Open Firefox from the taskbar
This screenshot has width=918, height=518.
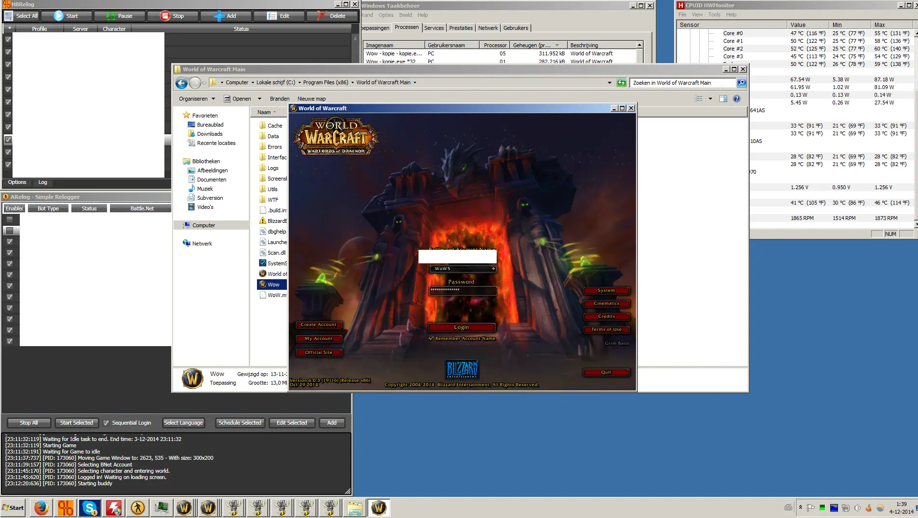coord(41,508)
